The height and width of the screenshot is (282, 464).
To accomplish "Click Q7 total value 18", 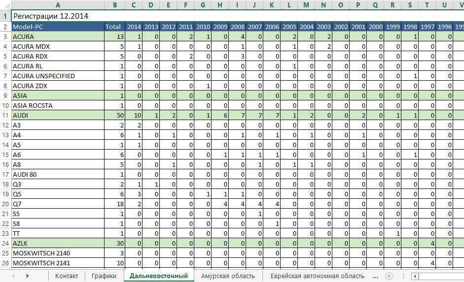I will pyautogui.click(x=114, y=204).
